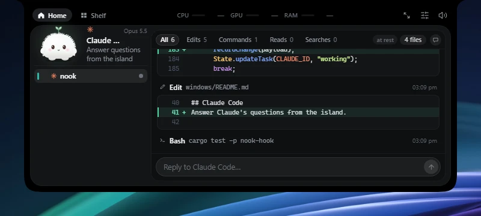This screenshot has height=216, width=481.
Task: Click the expand arrows icon
Action: 406,15
